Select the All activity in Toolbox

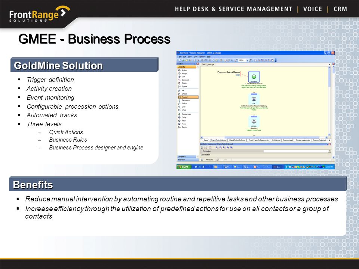click(181, 90)
